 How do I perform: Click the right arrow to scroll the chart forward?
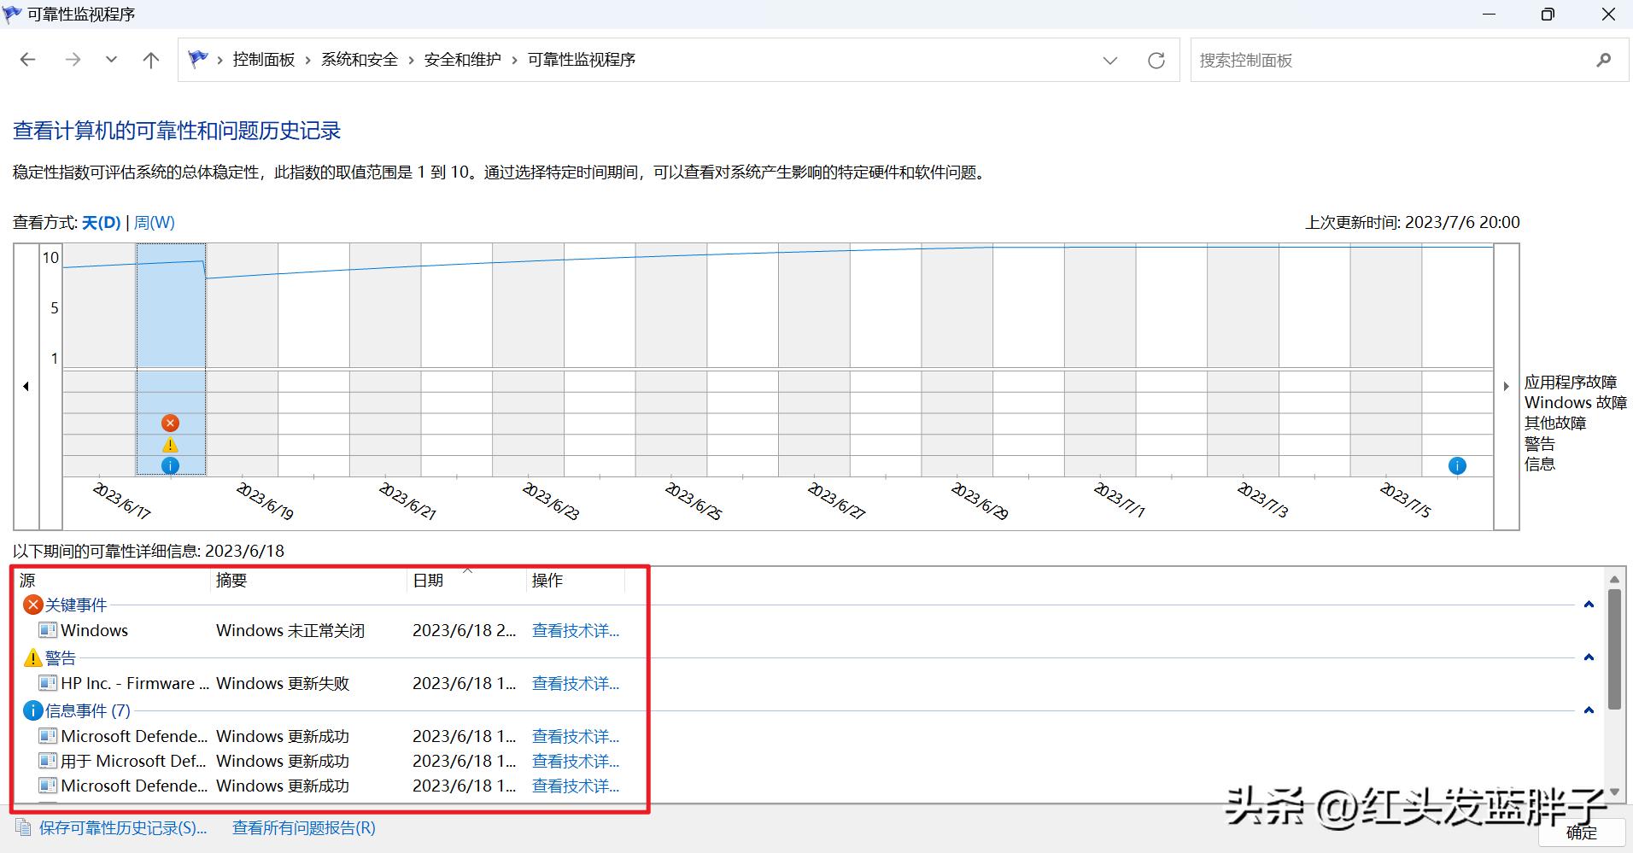click(1506, 386)
